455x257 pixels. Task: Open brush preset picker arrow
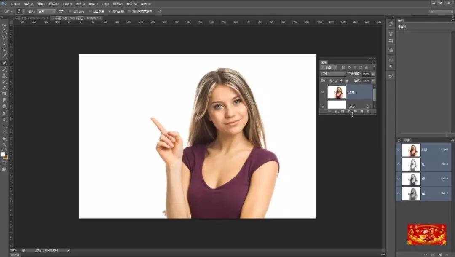[24, 11]
